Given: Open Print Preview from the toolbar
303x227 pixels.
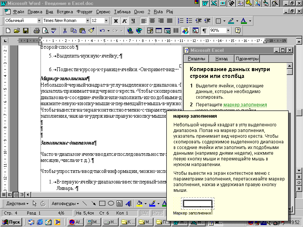Looking at the screenshot, I should tap(45, 31).
